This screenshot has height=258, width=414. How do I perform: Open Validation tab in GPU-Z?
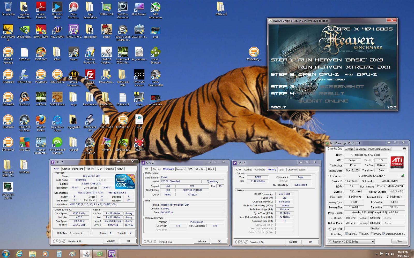(x=360, y=149)
